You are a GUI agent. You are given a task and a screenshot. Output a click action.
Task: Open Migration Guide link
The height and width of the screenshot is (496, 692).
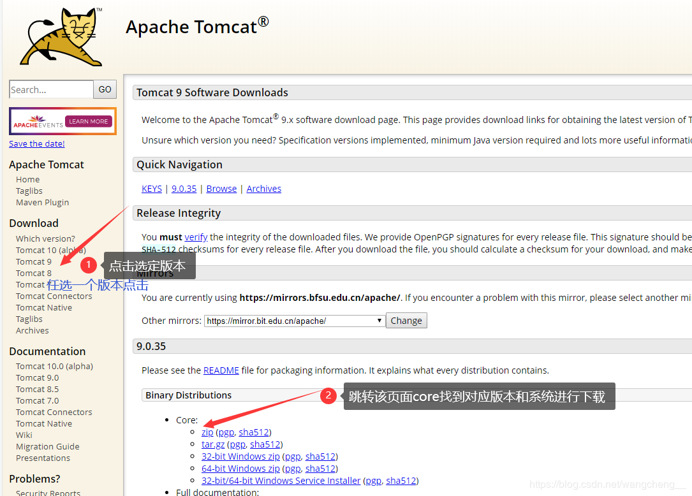click(x=48, y=446)
